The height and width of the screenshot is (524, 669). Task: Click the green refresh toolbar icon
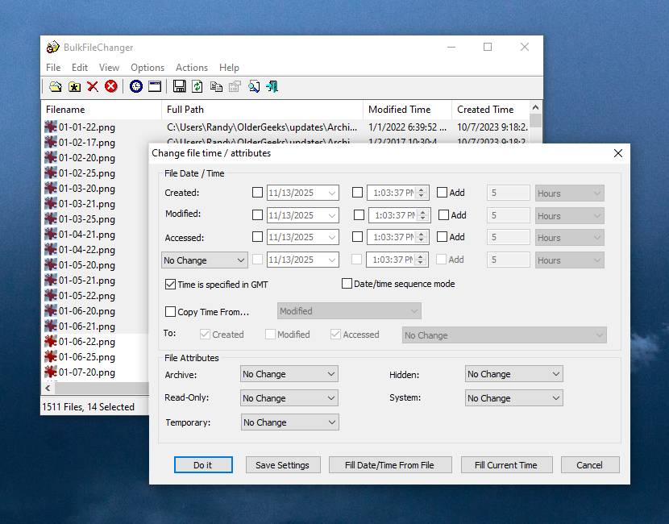[x=197, y=86]
